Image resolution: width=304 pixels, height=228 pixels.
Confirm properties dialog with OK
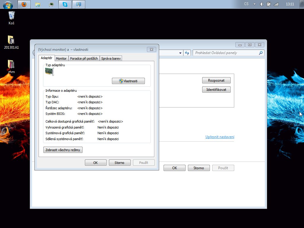pos(96,163)
